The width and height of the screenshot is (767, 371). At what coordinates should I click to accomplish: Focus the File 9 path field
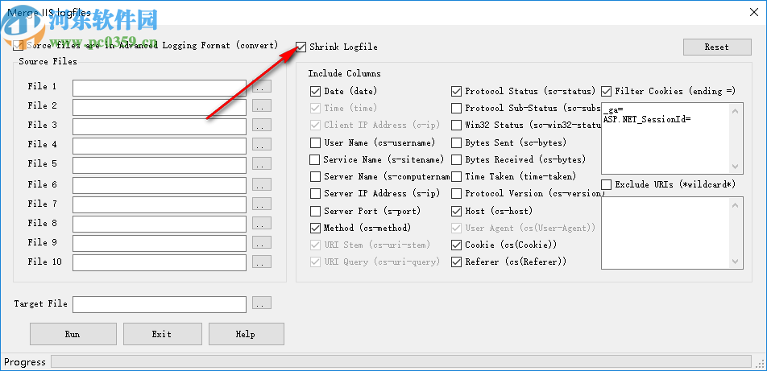tap(160, 243)
